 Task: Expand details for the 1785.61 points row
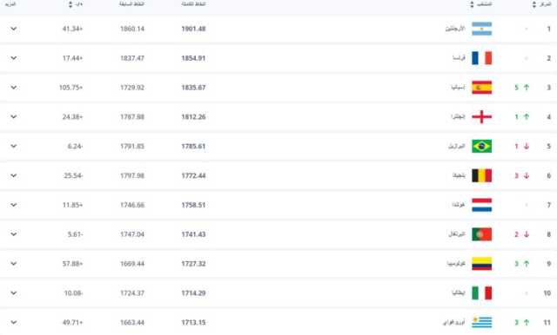click(14, 147)
